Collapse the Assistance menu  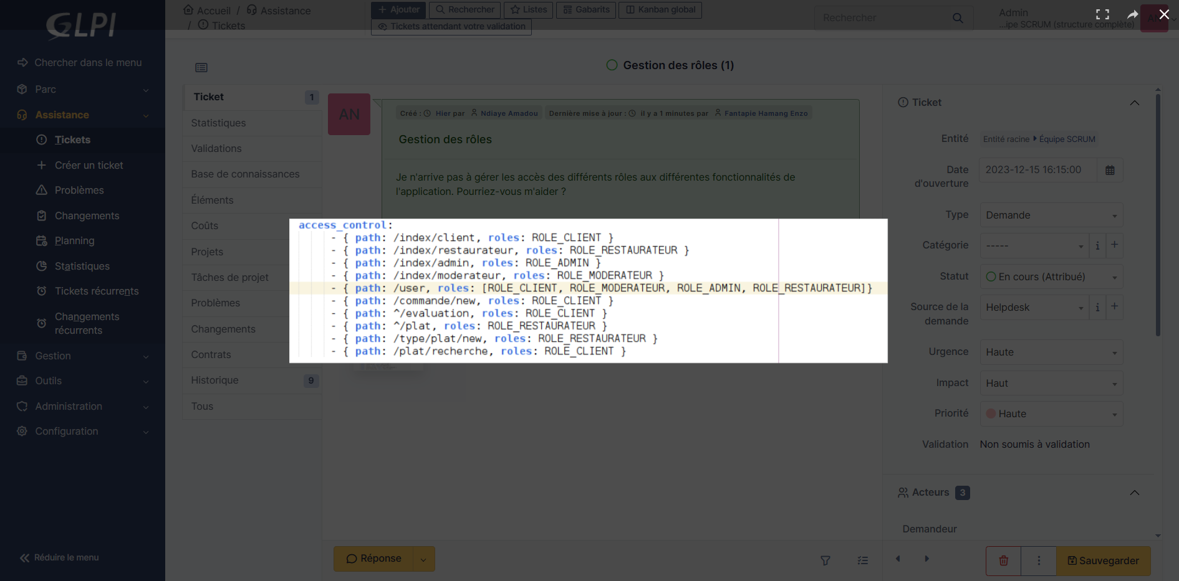(x=82, y=115)
